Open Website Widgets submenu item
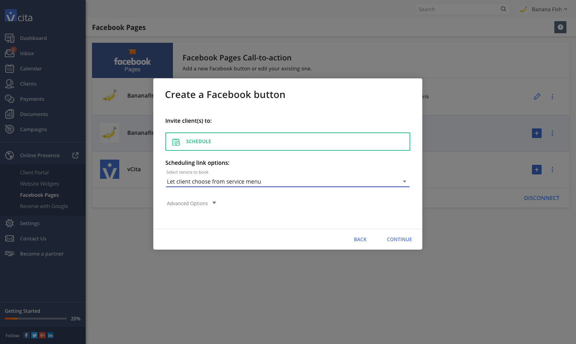The width and height of the screenshot is (576, 344). (x=40, y=184)
